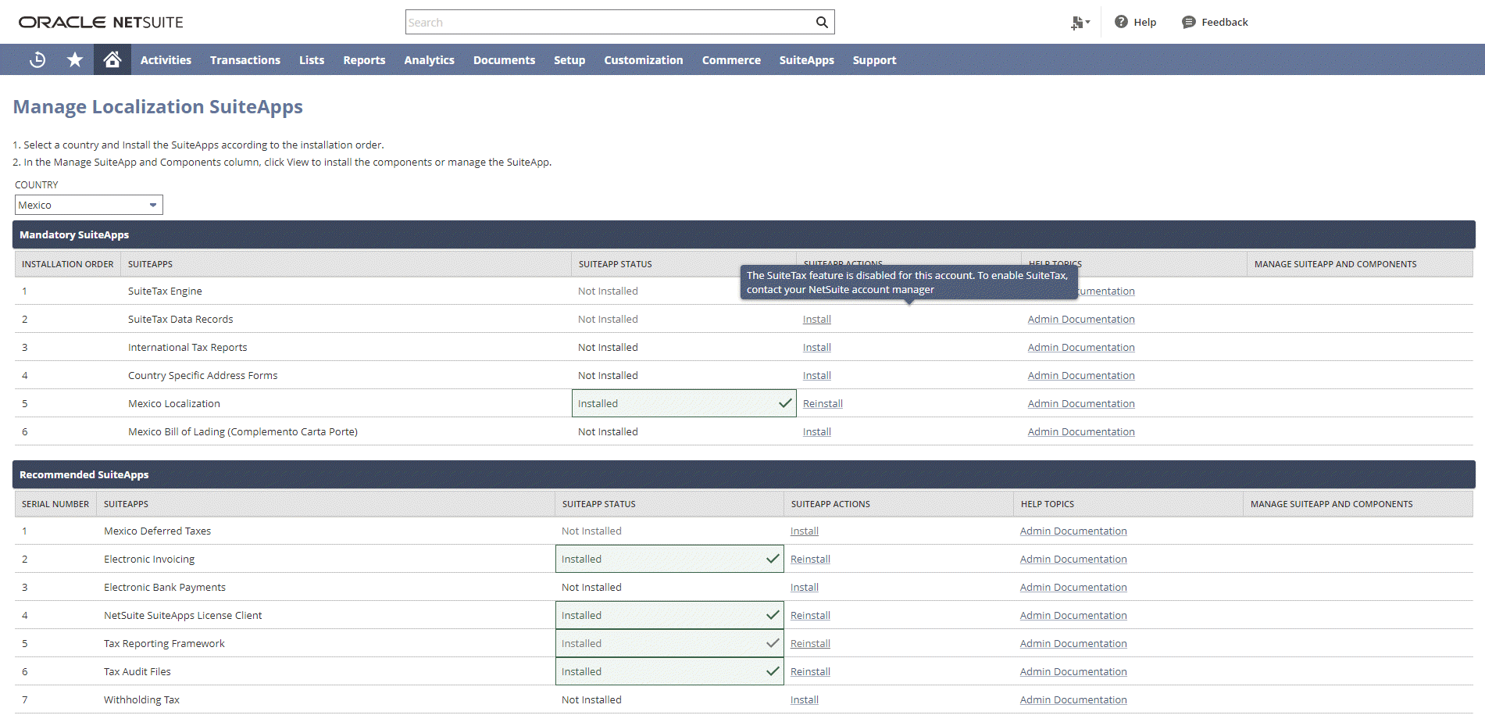Open the Documents menu

[x=504, y=60]
